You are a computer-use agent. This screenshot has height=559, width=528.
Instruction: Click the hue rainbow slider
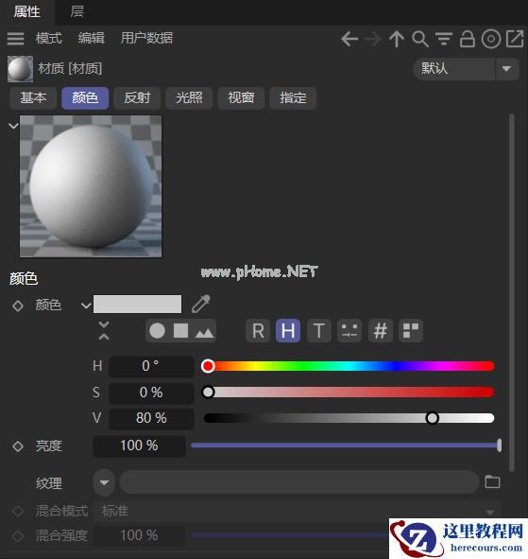coord(349,366)
